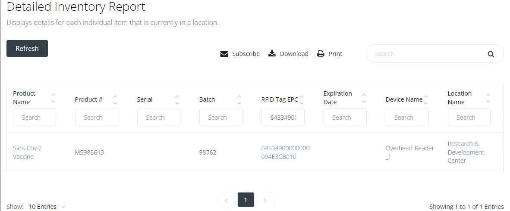
Task: Click the Subscribe text link
Action: click(x=246, y=54)
